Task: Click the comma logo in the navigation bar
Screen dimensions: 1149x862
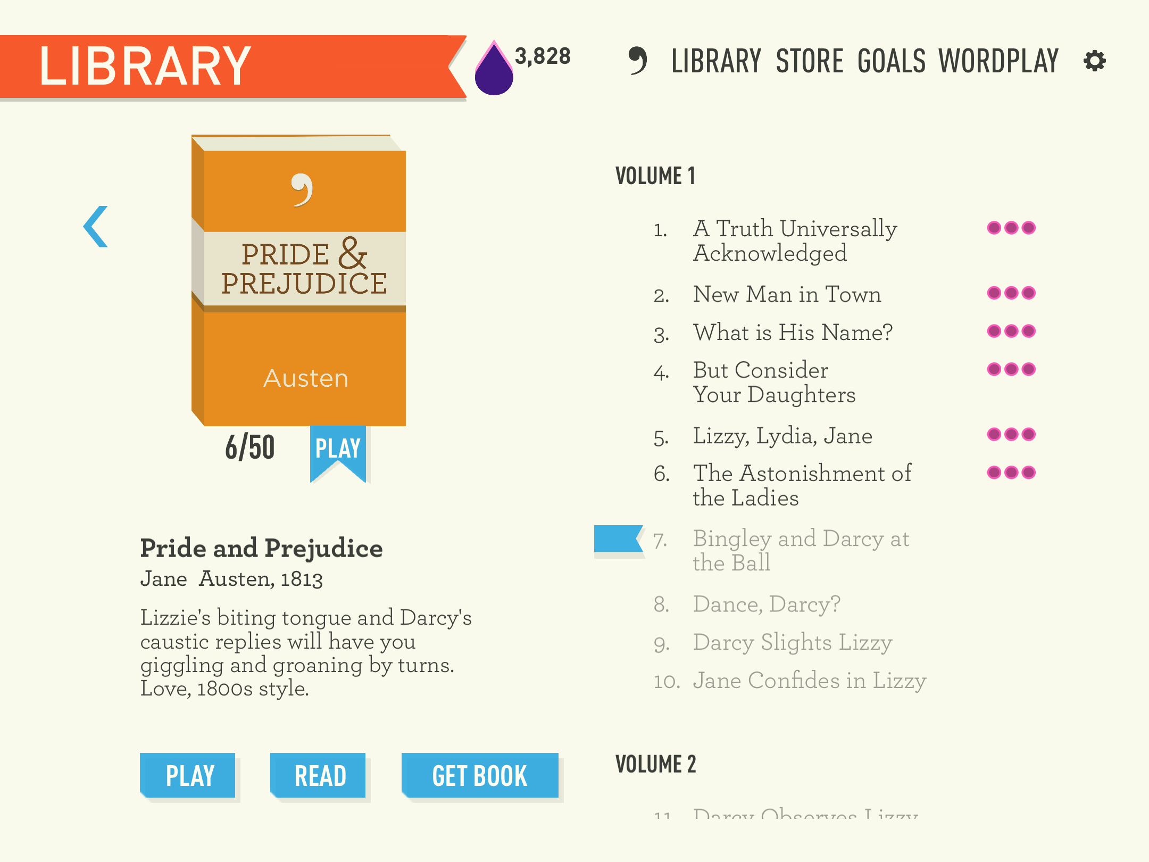Action: coord(637,61)
